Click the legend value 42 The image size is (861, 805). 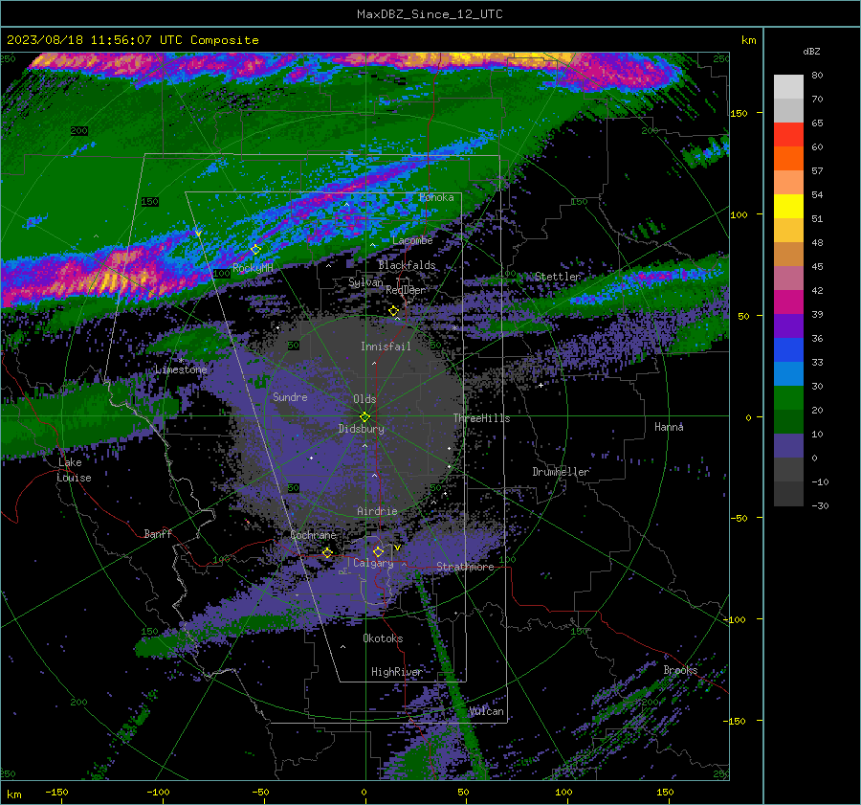tap(817, 291)
